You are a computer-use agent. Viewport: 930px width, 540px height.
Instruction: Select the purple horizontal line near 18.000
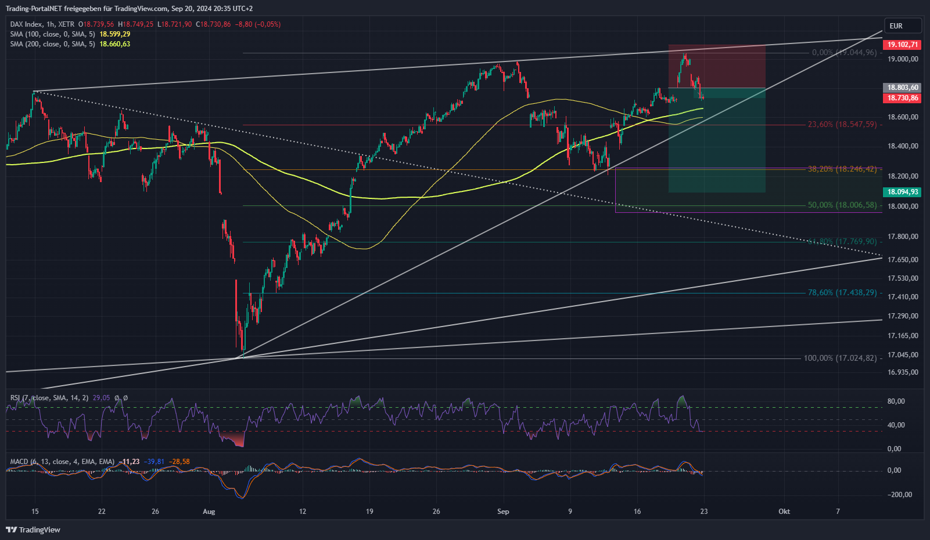point(748,212)
